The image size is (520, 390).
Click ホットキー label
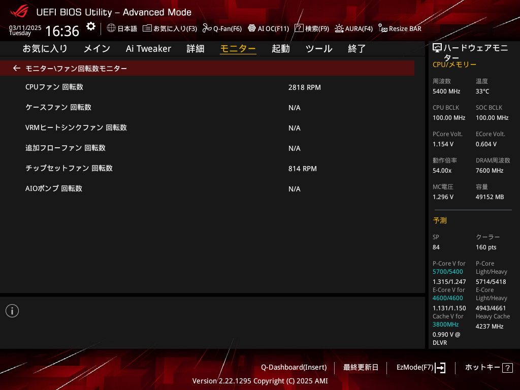click(x=482, y=367)
